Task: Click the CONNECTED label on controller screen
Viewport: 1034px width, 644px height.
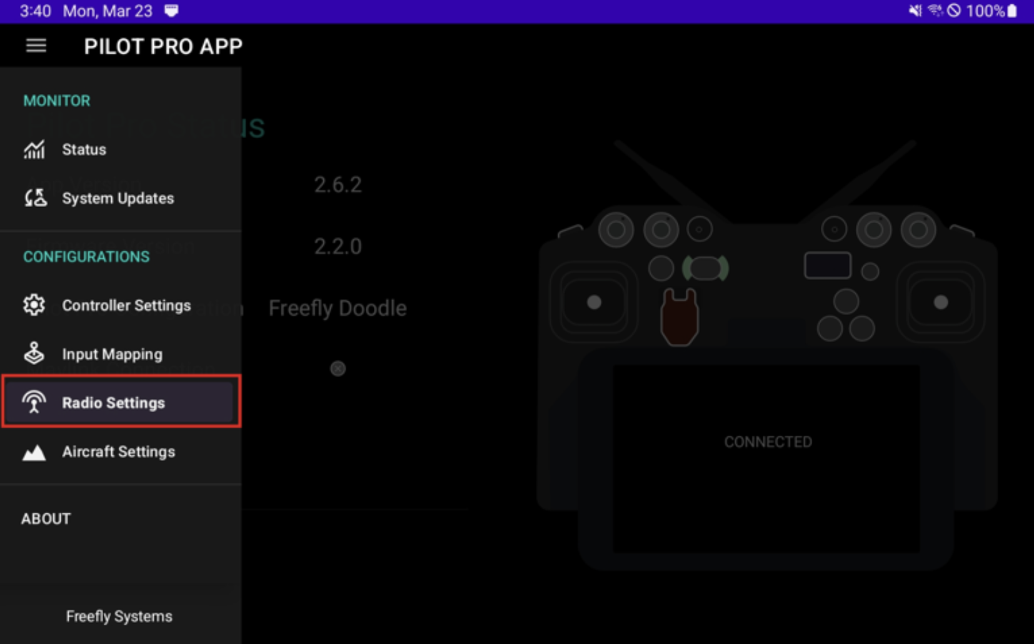Action: 768,442
